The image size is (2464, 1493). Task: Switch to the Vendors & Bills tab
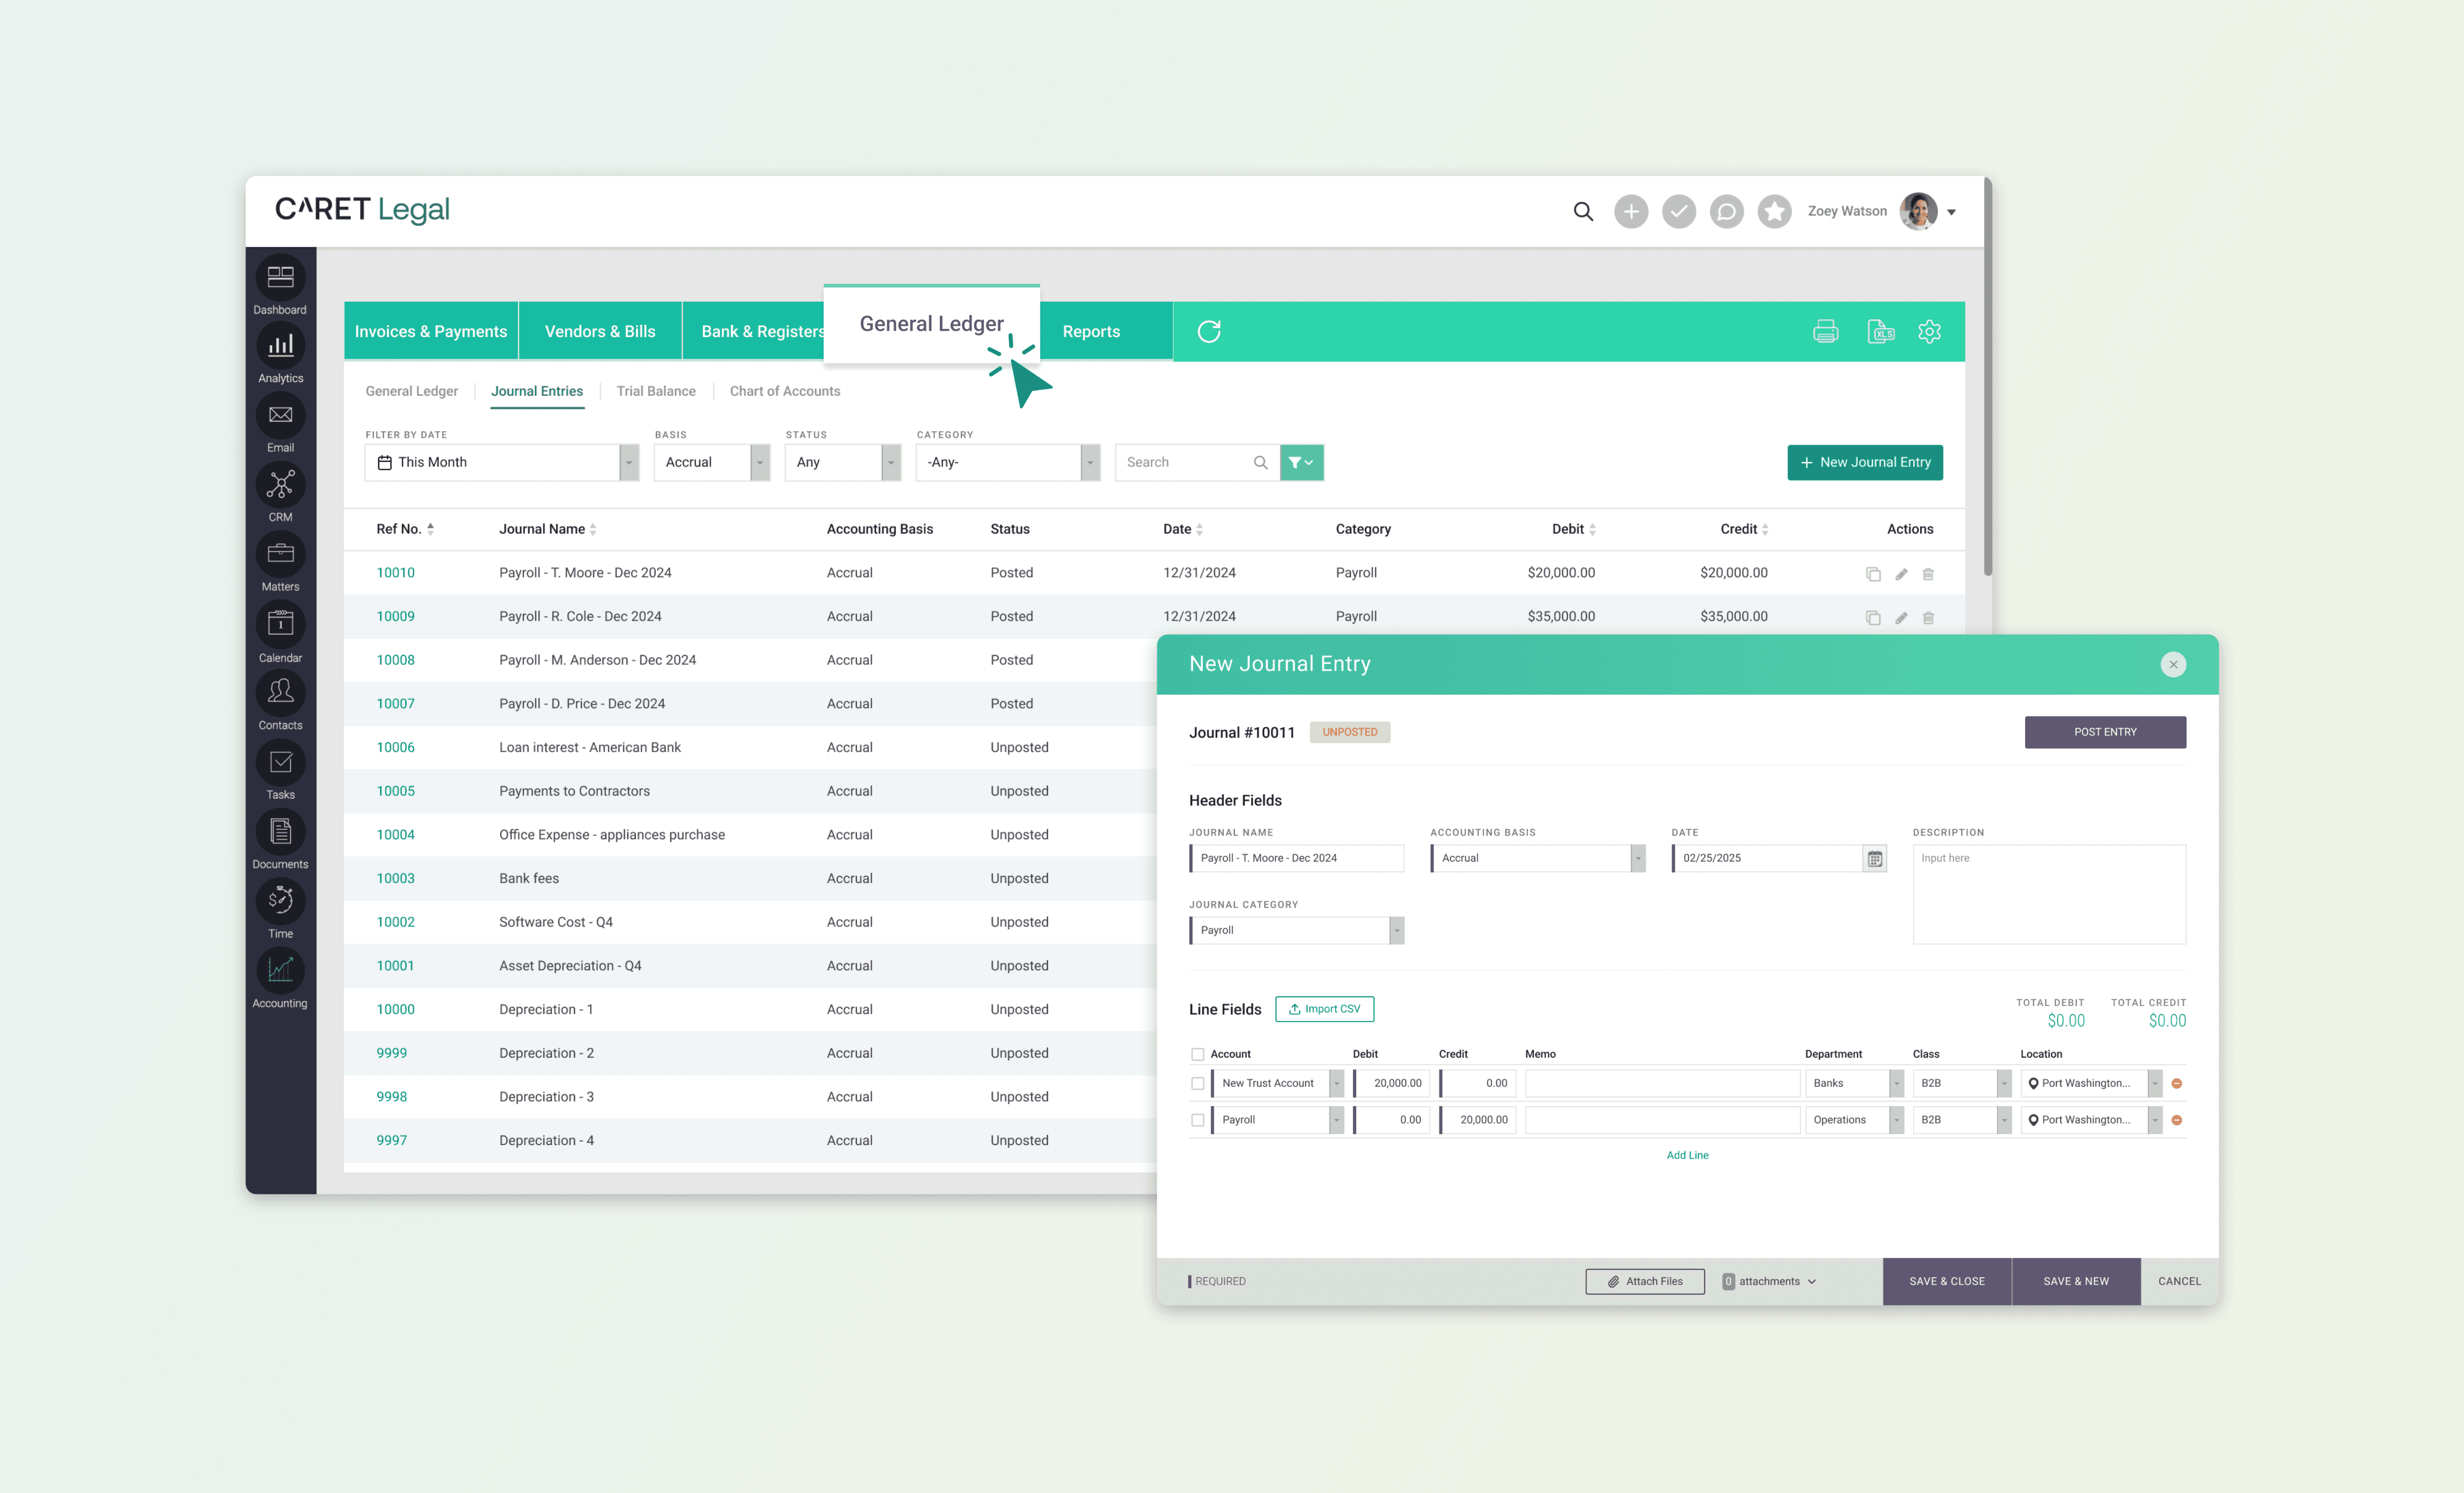coord(600,332)
